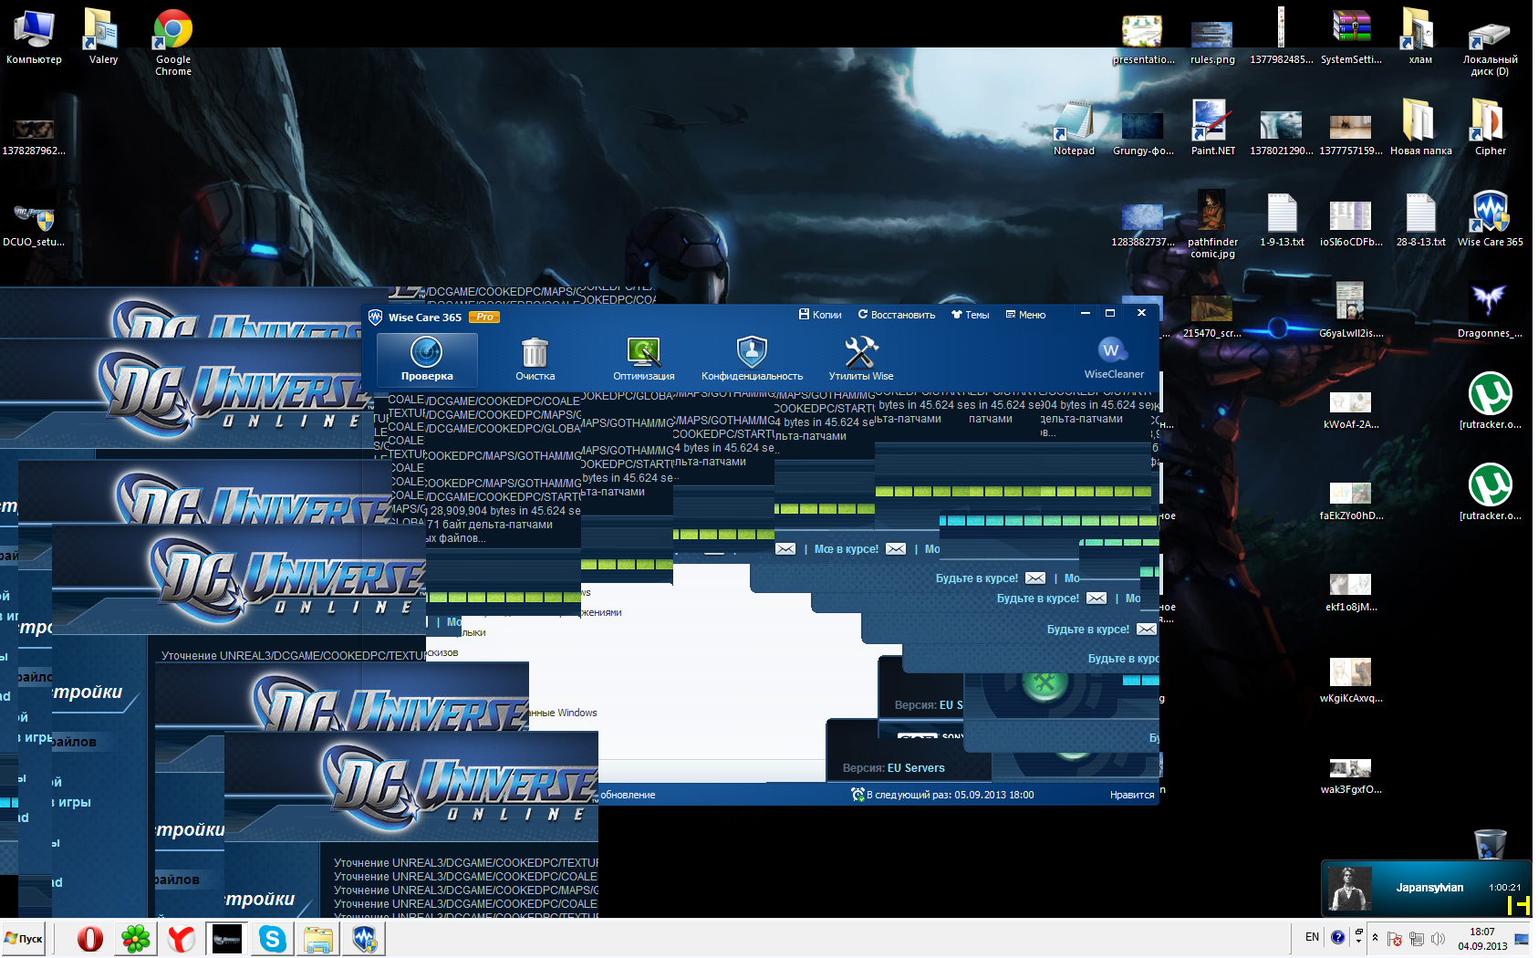Open the network tray icon

point(1416,939)
